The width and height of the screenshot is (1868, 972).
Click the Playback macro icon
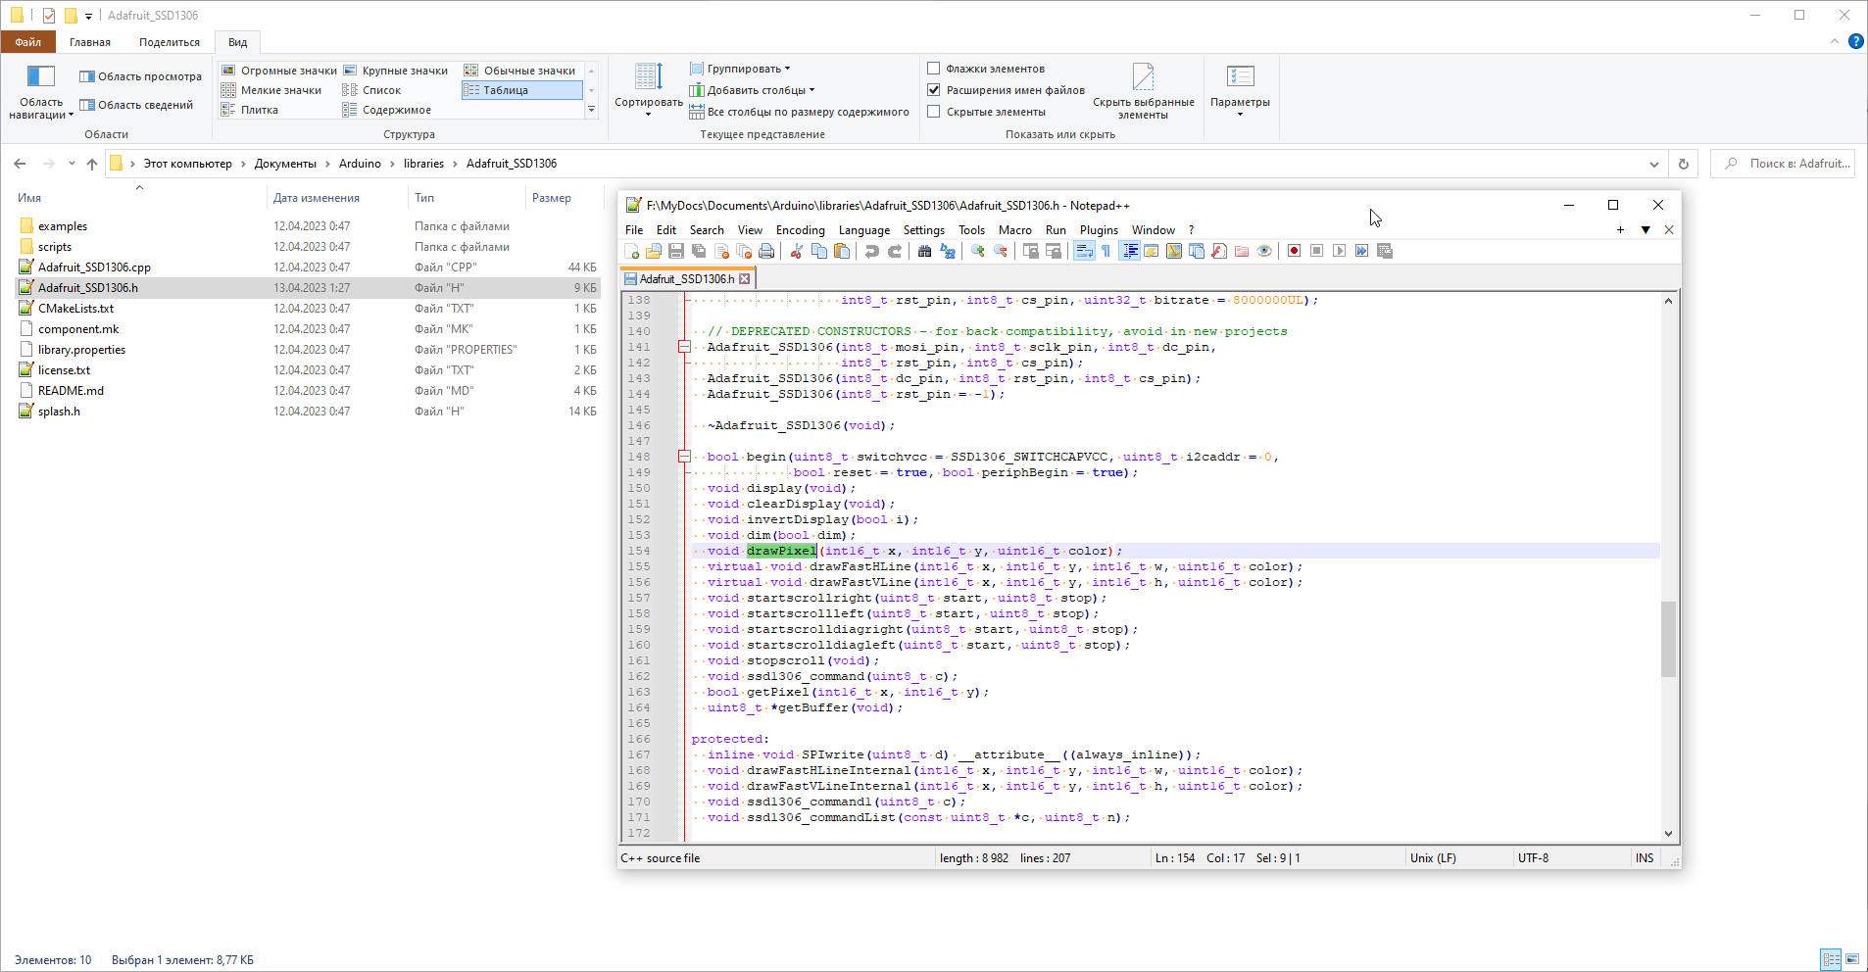[1339, 252]
